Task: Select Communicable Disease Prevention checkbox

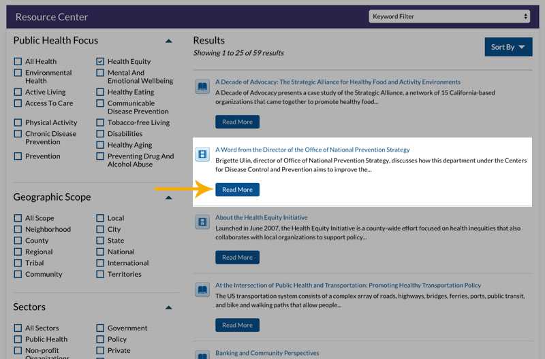Action: click(x=100, y=103)
